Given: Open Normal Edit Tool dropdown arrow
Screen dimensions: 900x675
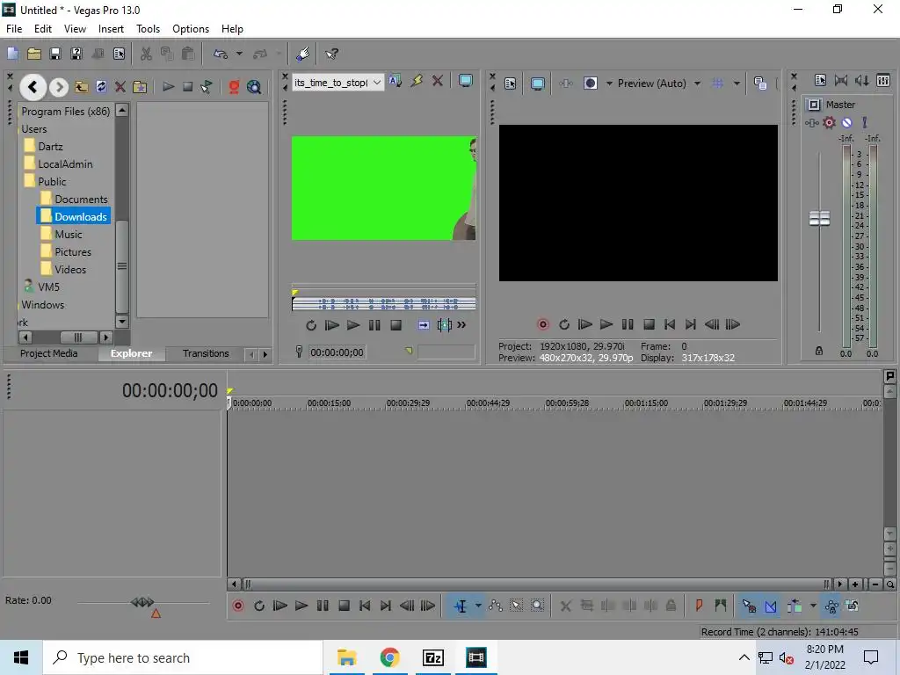Looking at the screenshot, I should coord(478,606).
